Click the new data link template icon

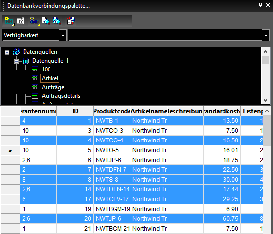(9, 21)
